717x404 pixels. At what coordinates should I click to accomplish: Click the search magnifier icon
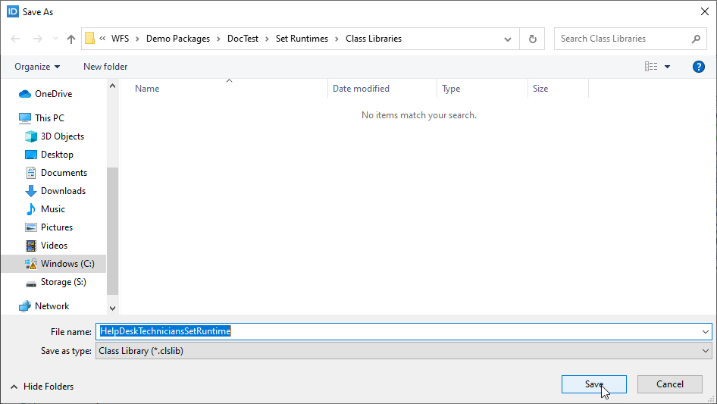[696, 39]
